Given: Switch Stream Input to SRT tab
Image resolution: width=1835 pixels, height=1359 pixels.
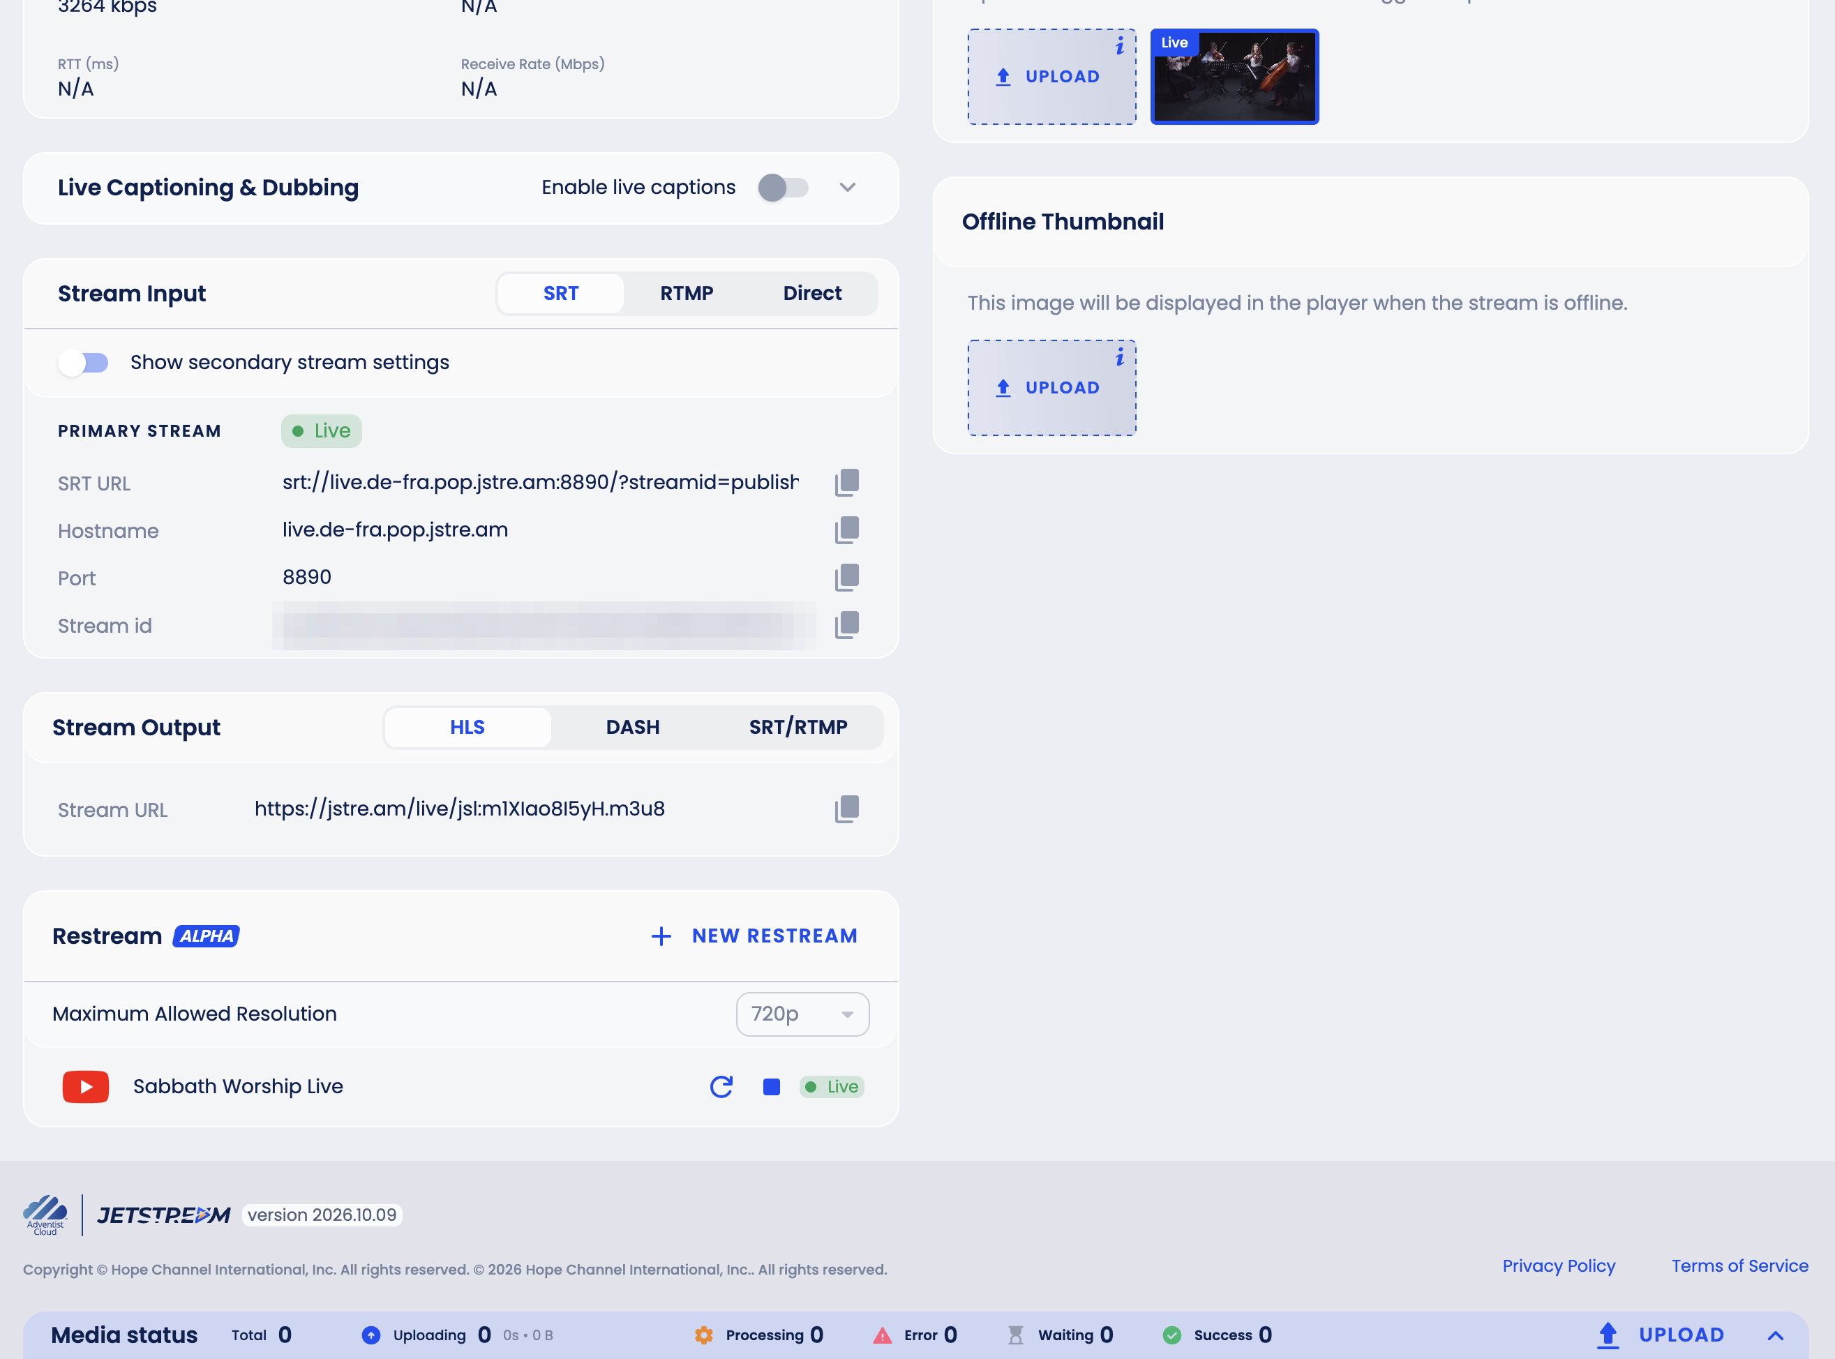Looking at the screenshot, I should [561, 294].
